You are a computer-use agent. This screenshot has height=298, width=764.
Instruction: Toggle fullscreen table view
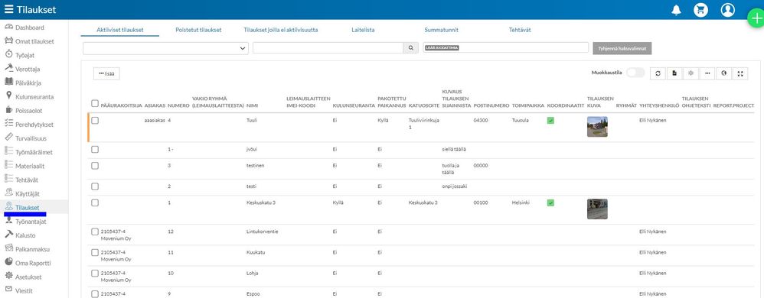pos(740,73)
